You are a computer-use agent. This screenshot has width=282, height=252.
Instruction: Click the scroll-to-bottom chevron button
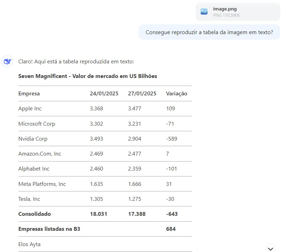(270, 249)
